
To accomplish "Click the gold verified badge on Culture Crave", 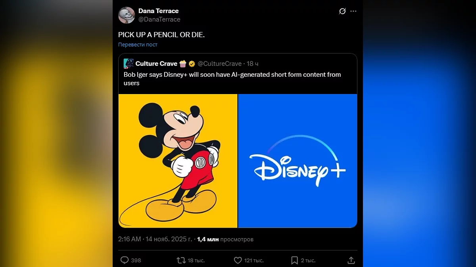I will tap(192, 64).
